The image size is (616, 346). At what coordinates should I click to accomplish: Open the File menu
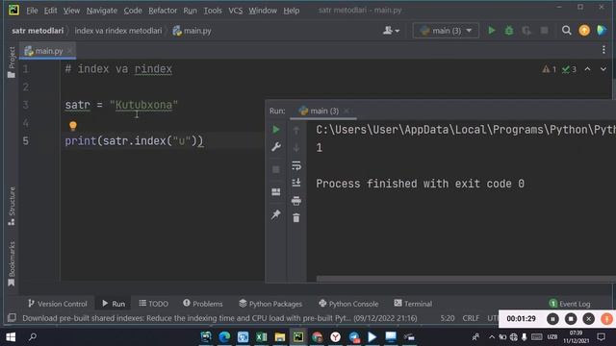click(x=32, y=11)
